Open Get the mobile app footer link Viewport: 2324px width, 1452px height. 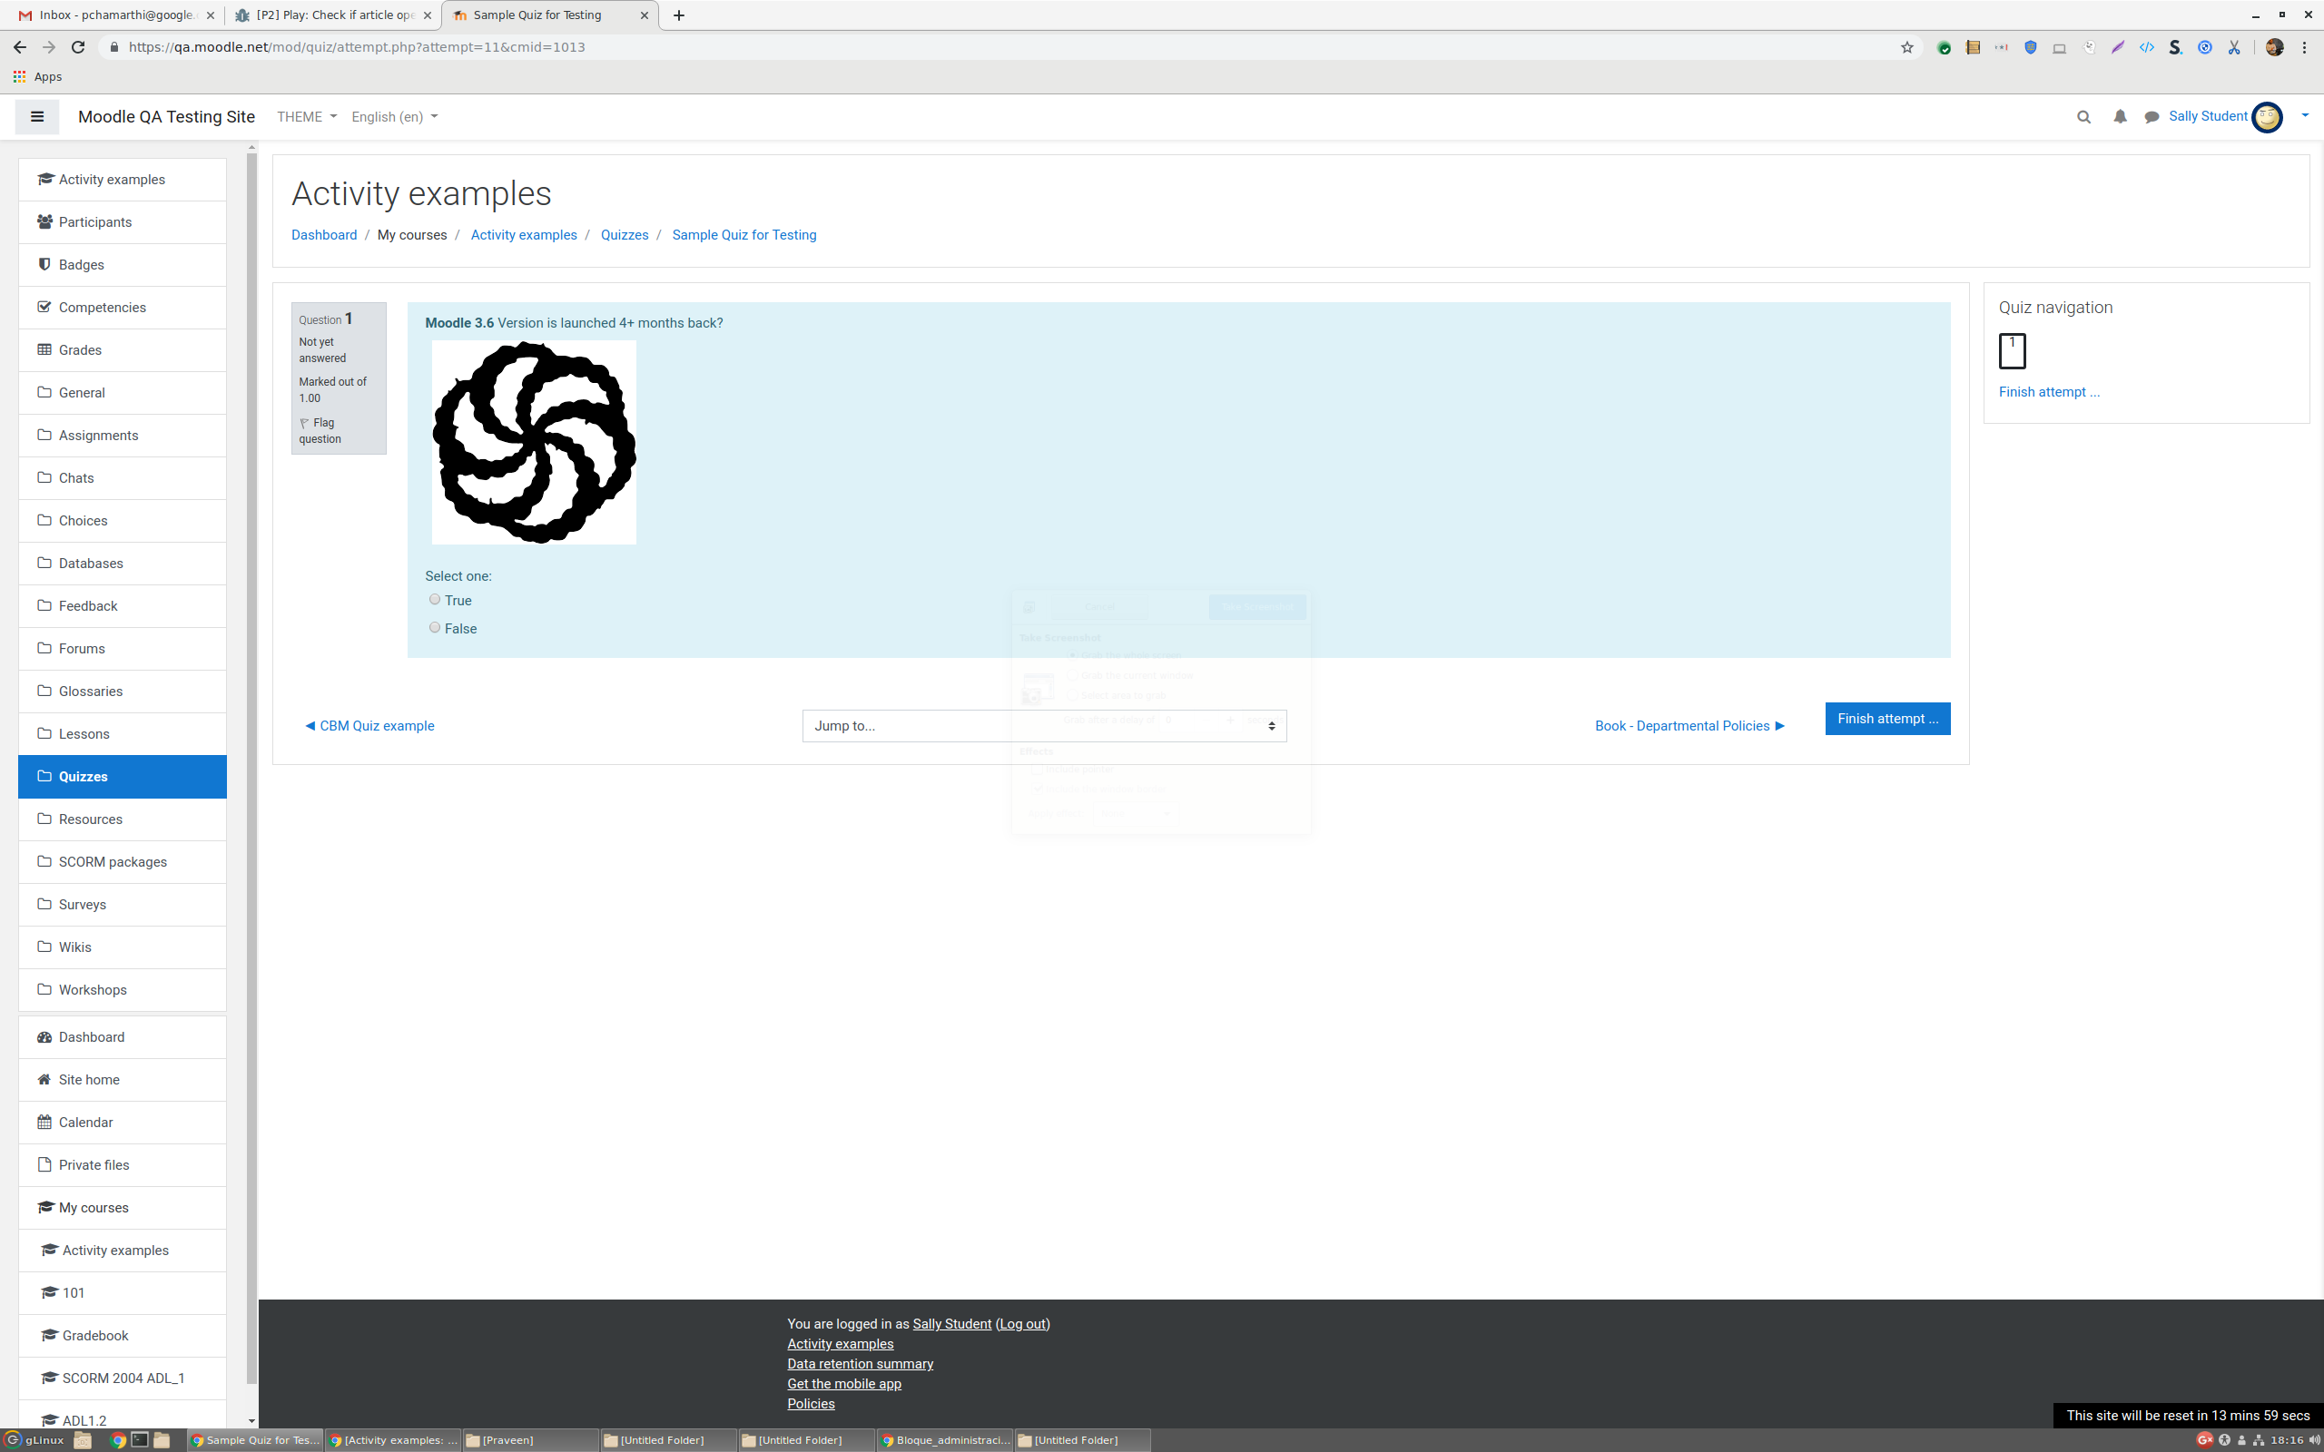coord(844,1384)
